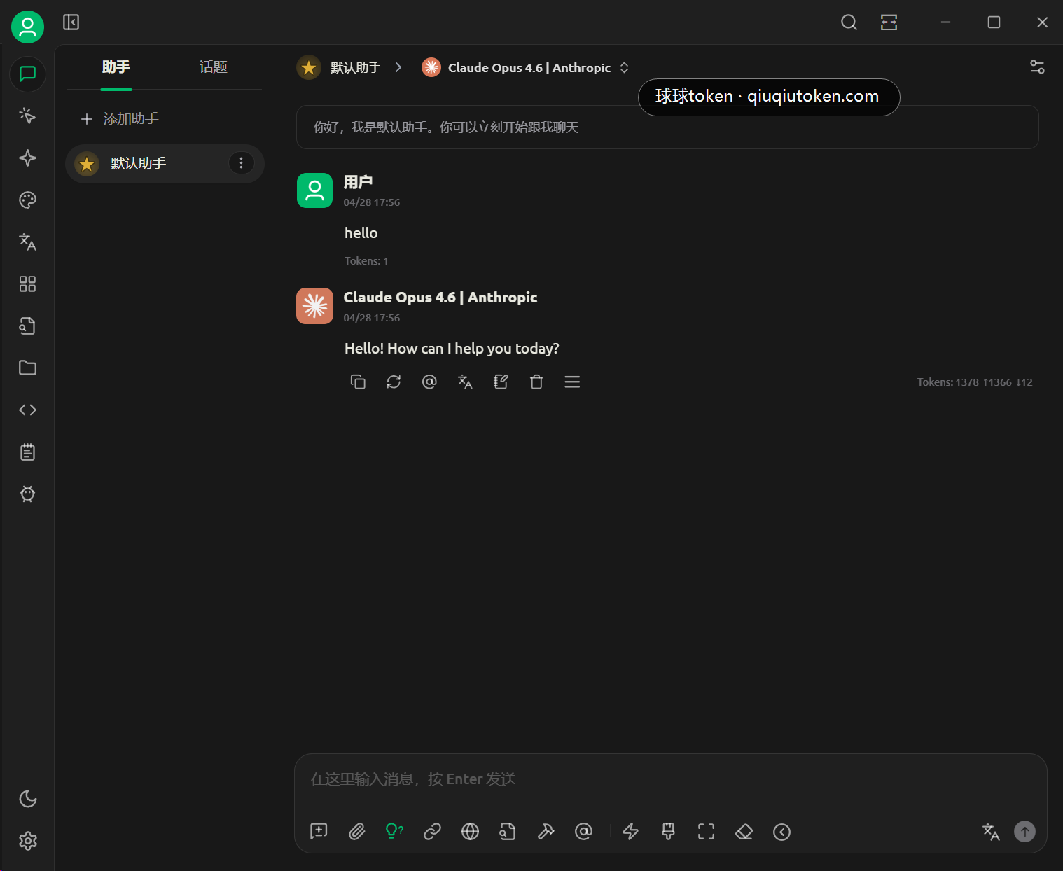Toggle web search globe icon
Image resolution: width=1063 pixels, height=871 pixels.
click(x=470, y=831)
